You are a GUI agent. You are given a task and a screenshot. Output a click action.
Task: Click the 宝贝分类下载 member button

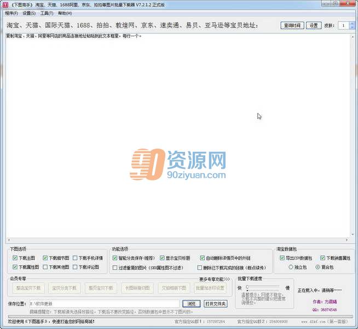[64, 288]
